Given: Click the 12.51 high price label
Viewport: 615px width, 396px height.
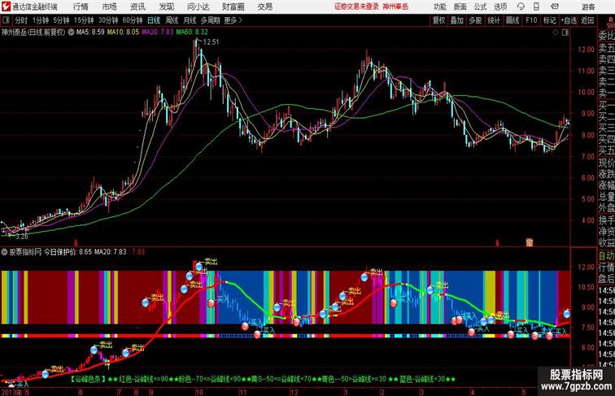Looking at the screenshot, I should pos(211,42).
